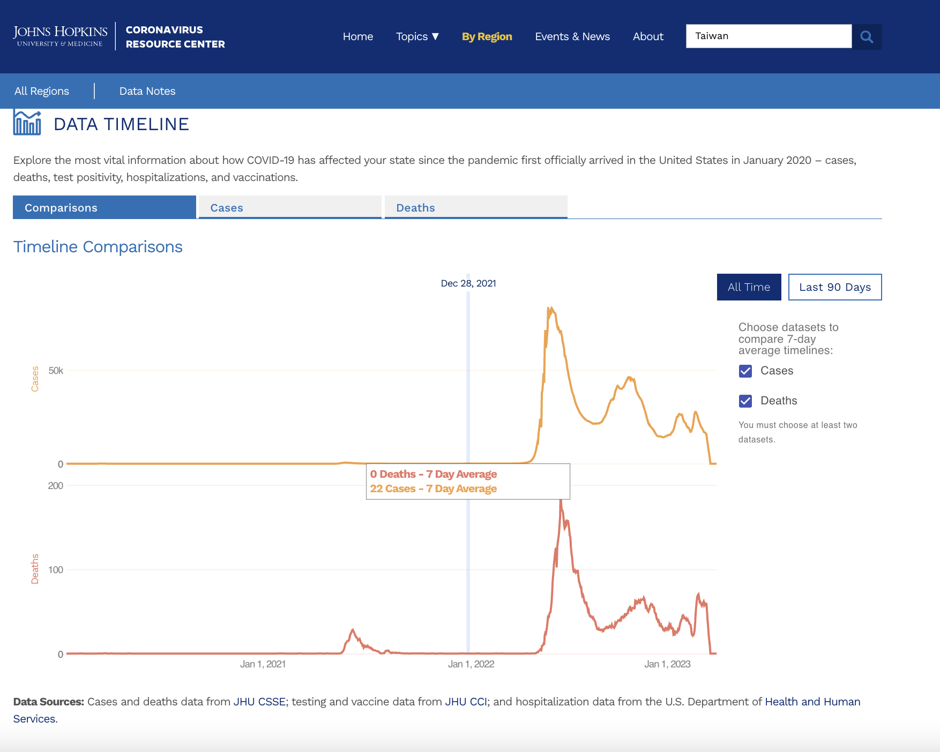940x752 pixels.
Task: Open the Deaths tab
Action: (475, 208)
